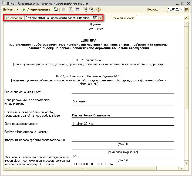Click the horizontal scrollbar left arrow
The image size is (192, 176).
coord(6,168)
